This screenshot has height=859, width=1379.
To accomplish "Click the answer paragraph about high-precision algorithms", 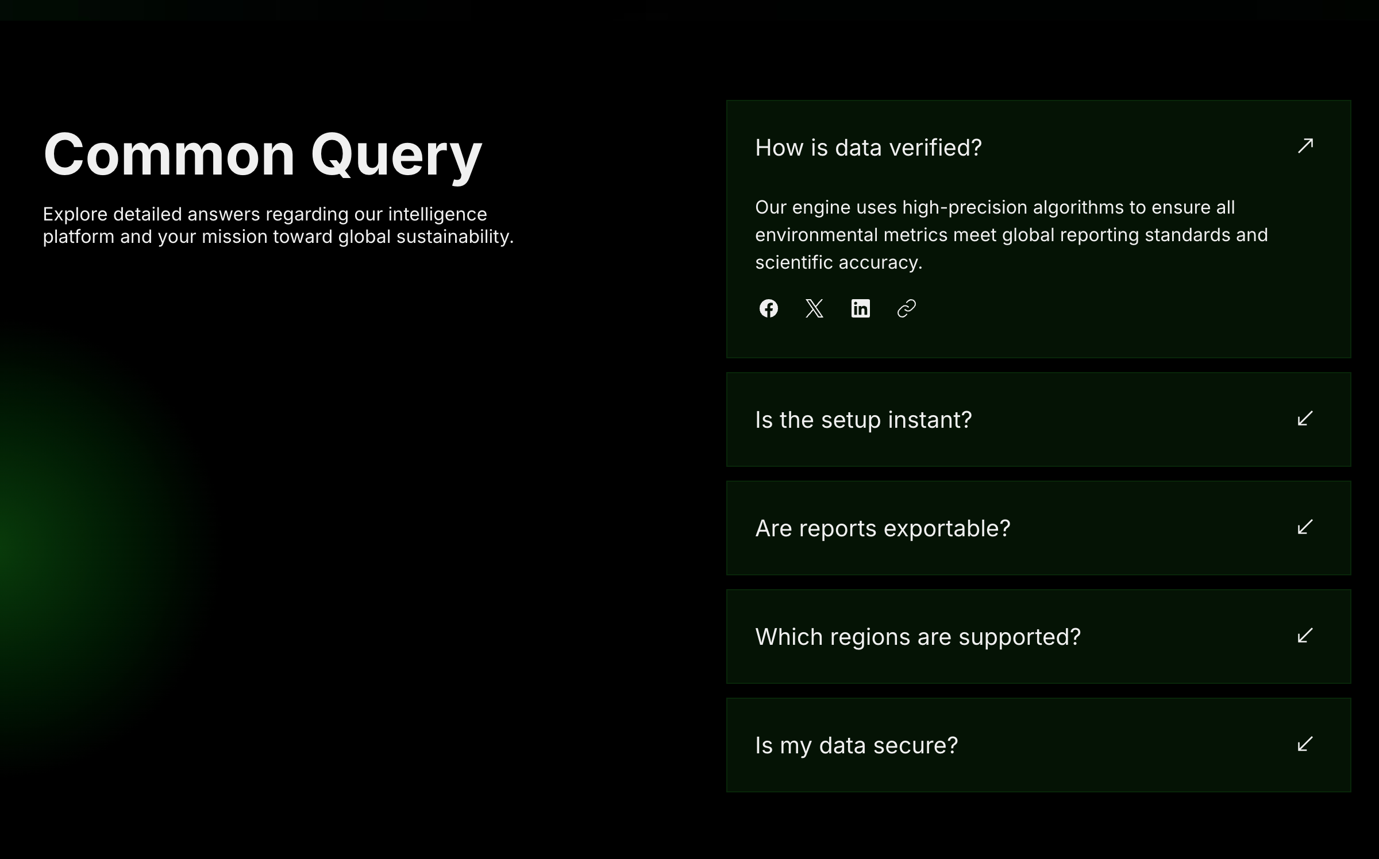I will (x=1011, y=235).
